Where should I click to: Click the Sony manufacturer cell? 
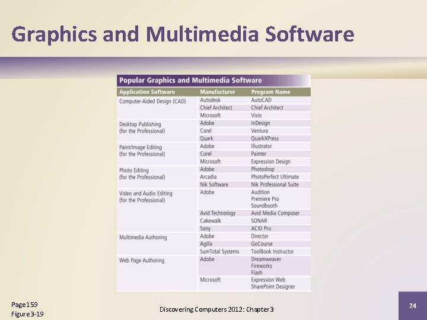coord(205,229)
